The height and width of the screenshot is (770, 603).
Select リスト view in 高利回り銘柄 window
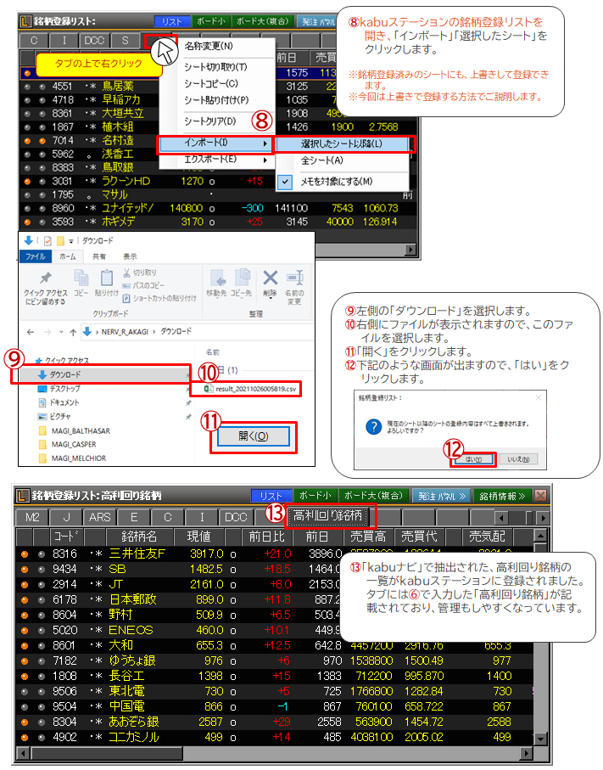tap(271, 496)
